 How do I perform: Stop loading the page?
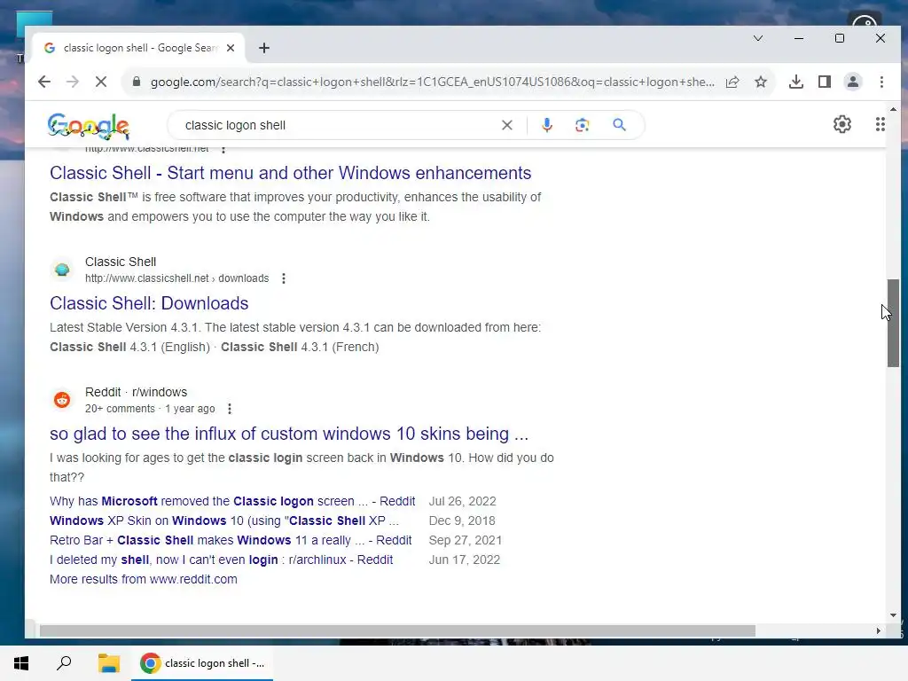tap(101, 82)
